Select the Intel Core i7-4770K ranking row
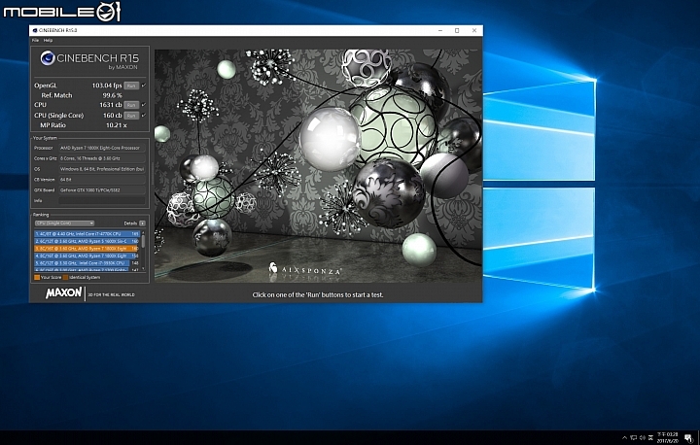Image resolution: width=700 pixels, height=445 pixels. (87, 233)
